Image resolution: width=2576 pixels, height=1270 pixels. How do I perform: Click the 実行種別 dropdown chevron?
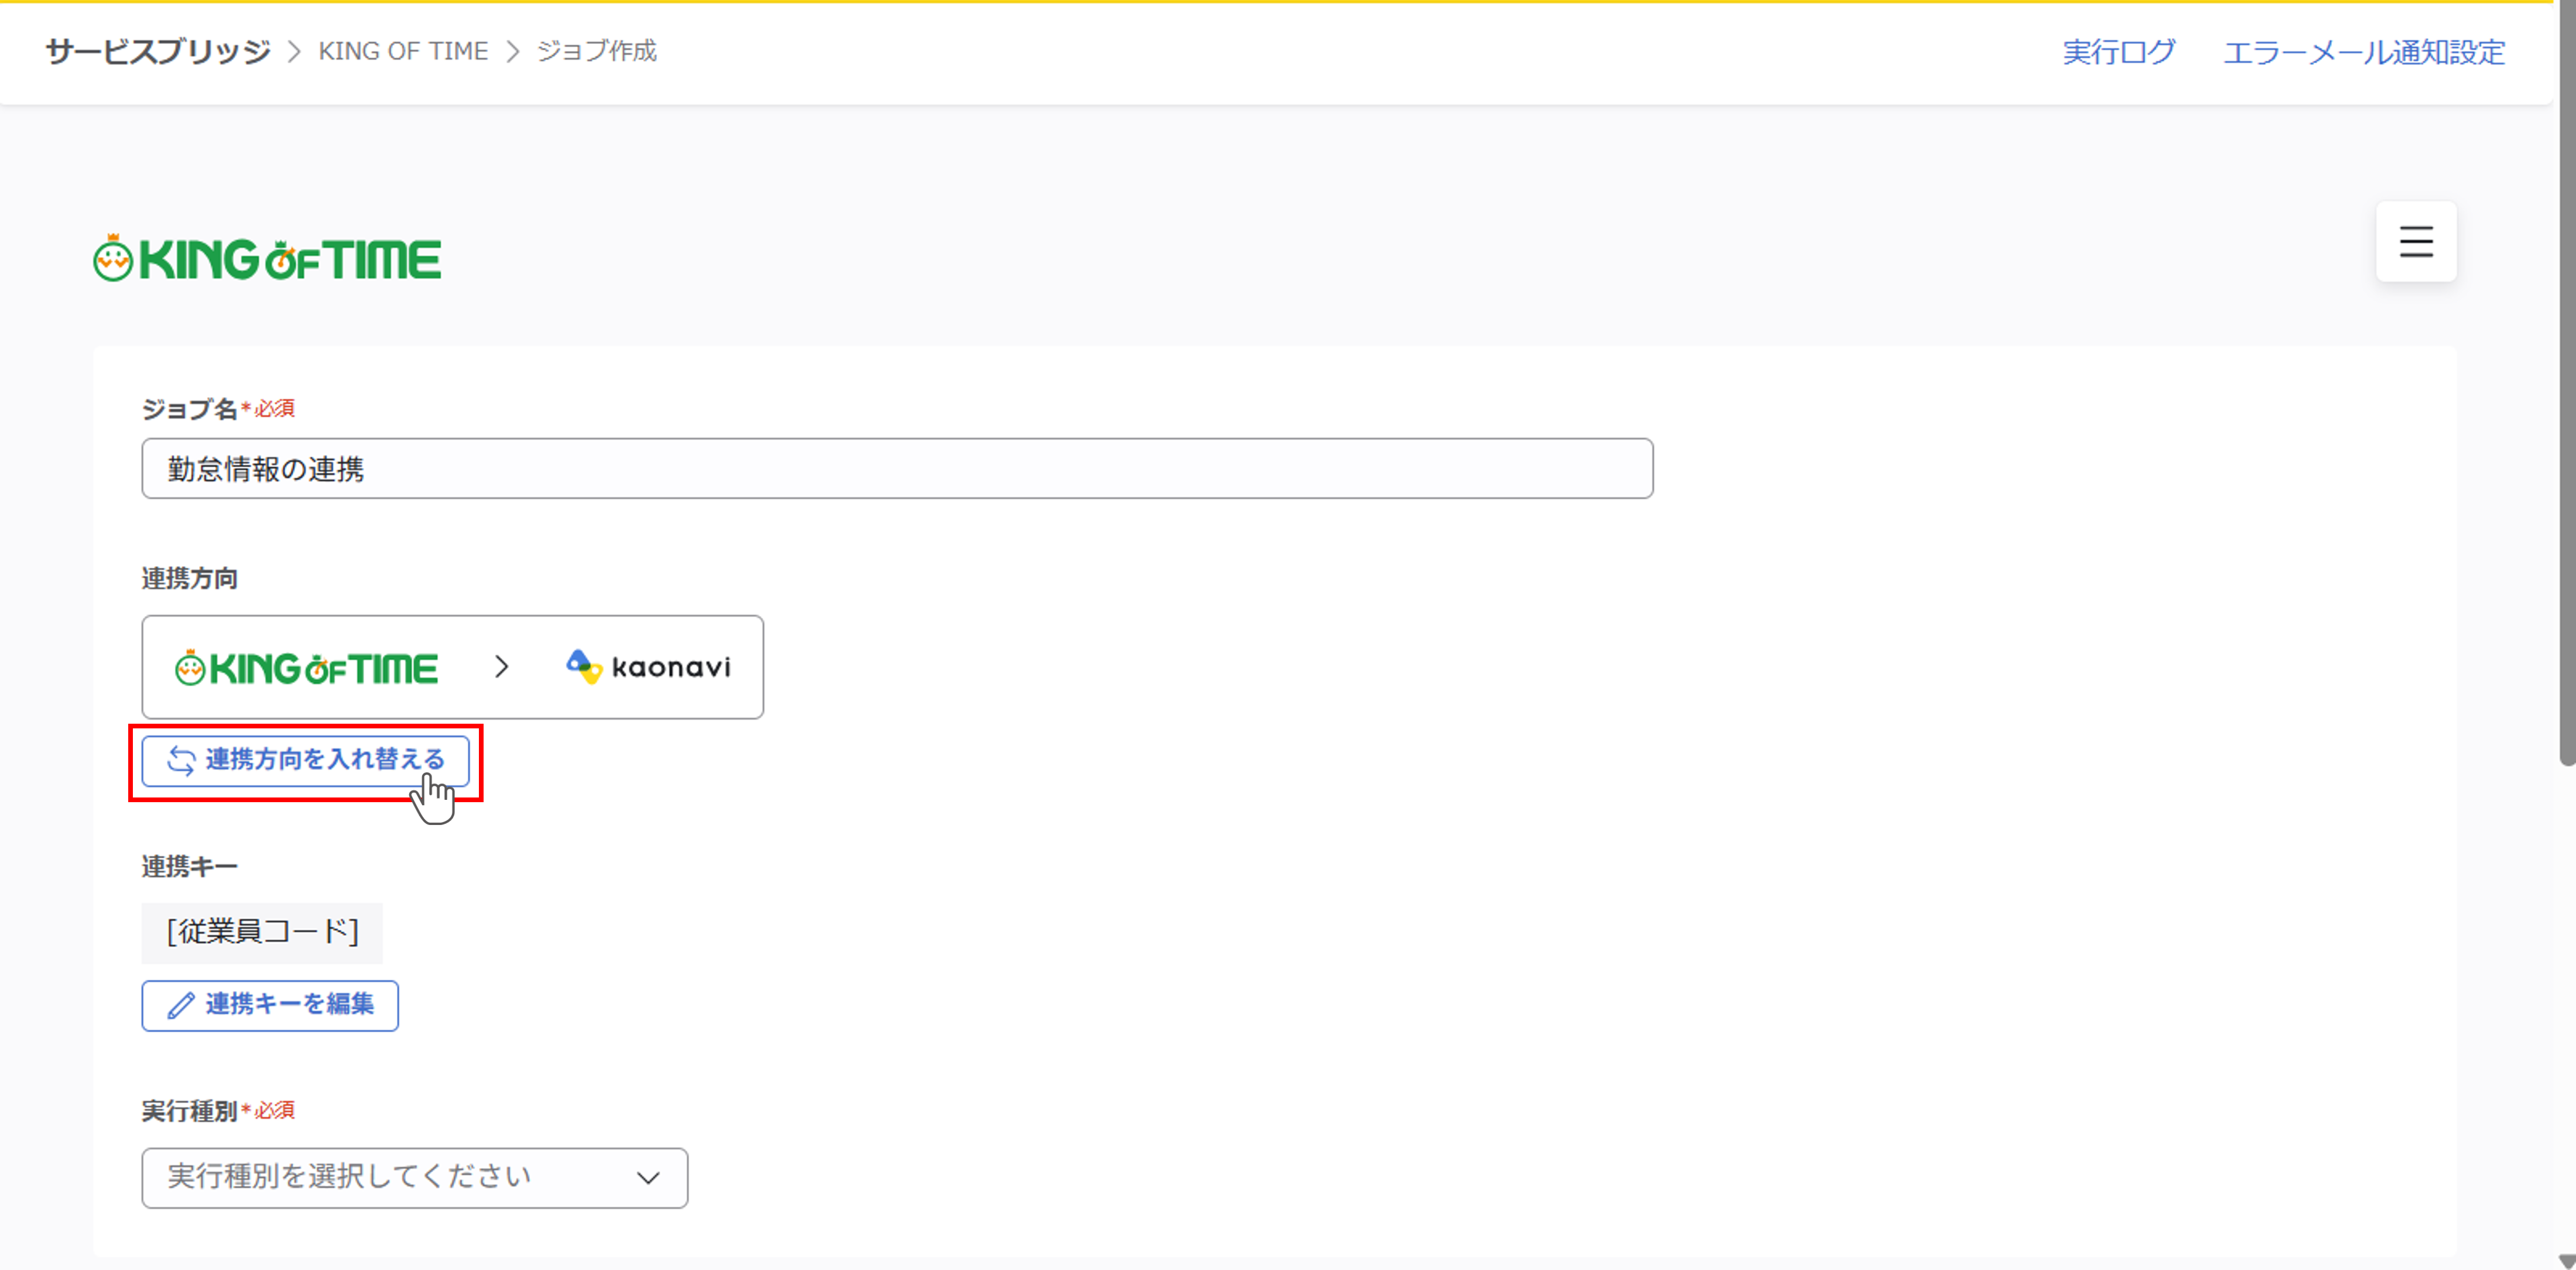click(x=648, y=1178)
